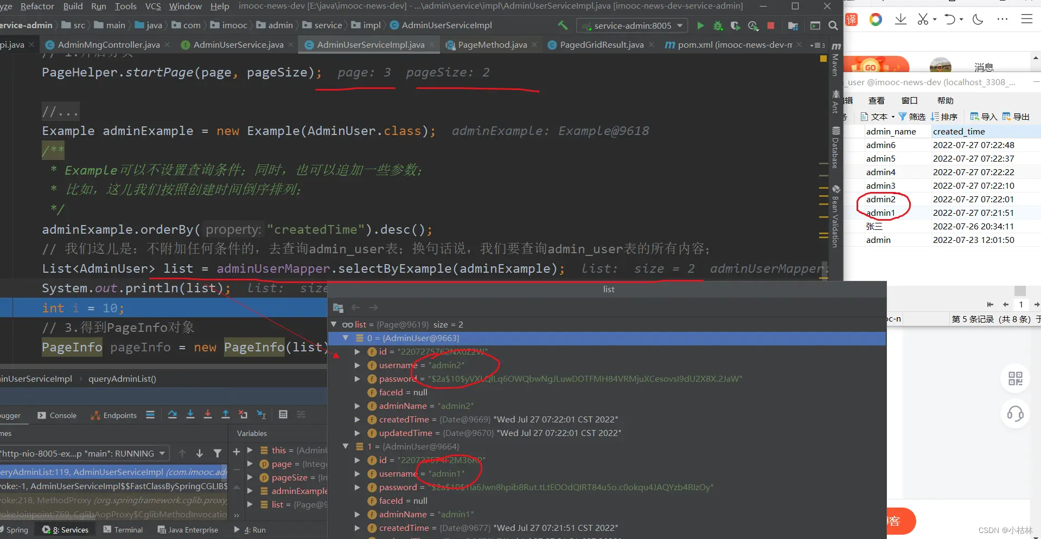Collapse the AdminUser@9663 list entry

pos(346,338)
